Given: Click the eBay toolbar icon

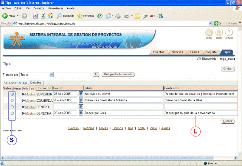Looking at the screenshot, I should (152, 16).
